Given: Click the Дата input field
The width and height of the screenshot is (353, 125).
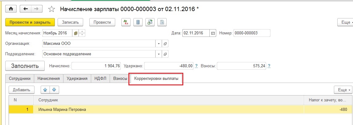Looking at the screenshot, I should [196, 33].
